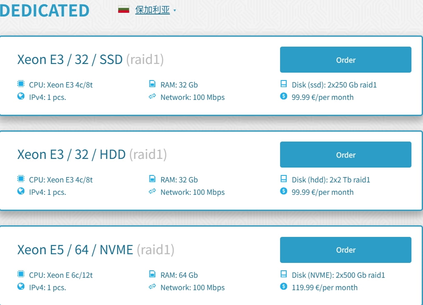Click the DEDICATED page heading

(45, 10)
